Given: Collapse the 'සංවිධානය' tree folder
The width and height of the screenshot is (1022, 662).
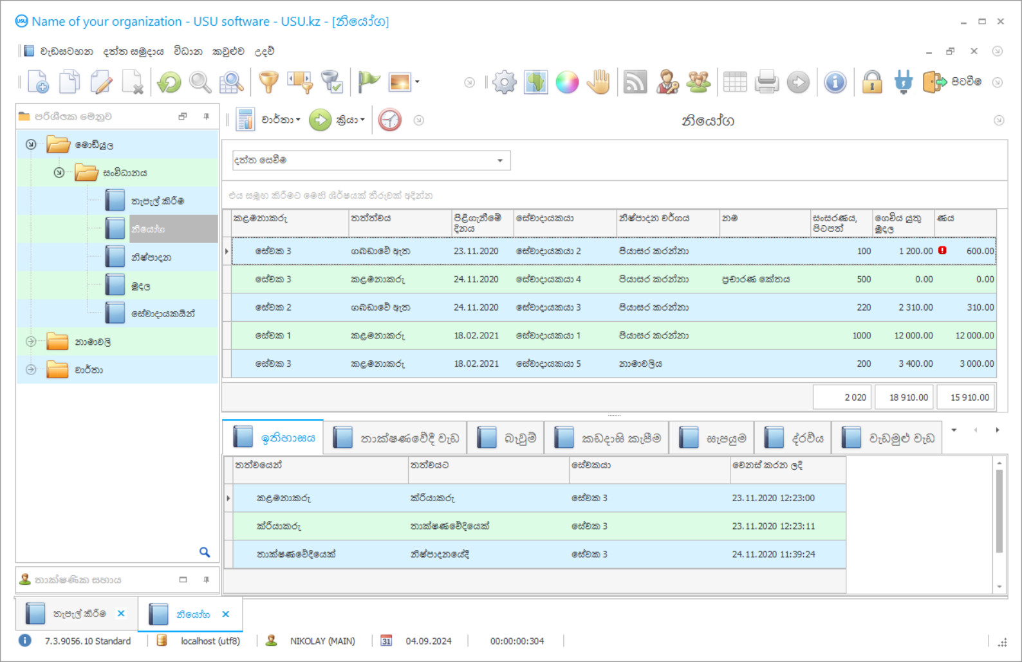Looking at the screenshot, I should click(x=59, y=172).
